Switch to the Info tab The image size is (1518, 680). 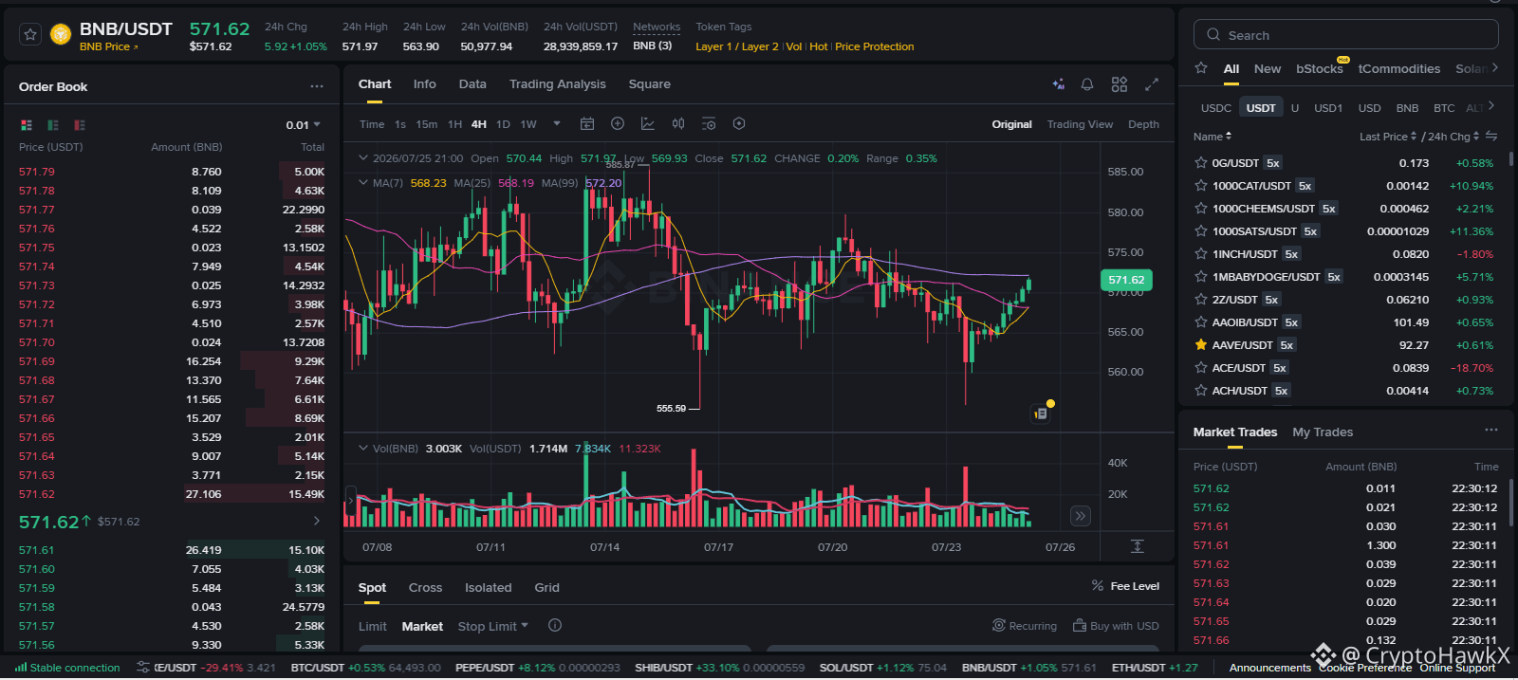pyautogui.click(x=425, y=84)
